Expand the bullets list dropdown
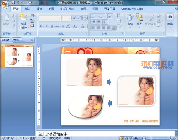 pyautogui.click(x=96, y=16)
